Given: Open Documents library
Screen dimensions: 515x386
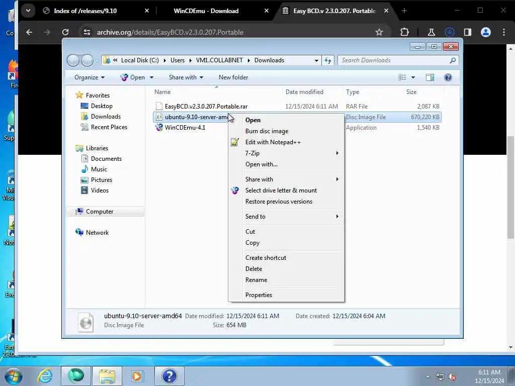Looking at the screenshot, I should point(106,159).
